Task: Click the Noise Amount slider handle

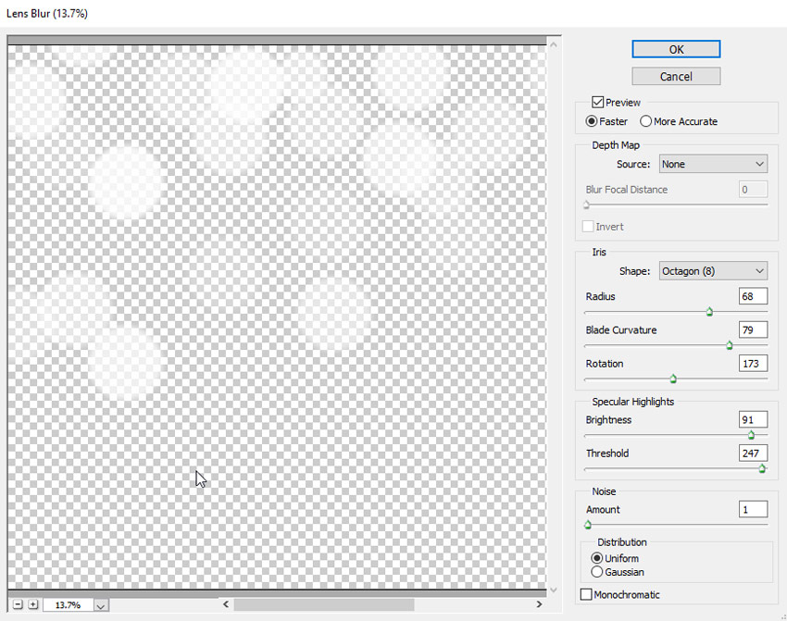Action: (588, 525)
